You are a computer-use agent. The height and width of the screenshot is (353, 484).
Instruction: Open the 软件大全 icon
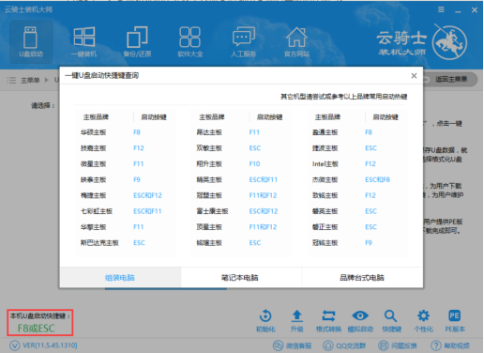190,41
